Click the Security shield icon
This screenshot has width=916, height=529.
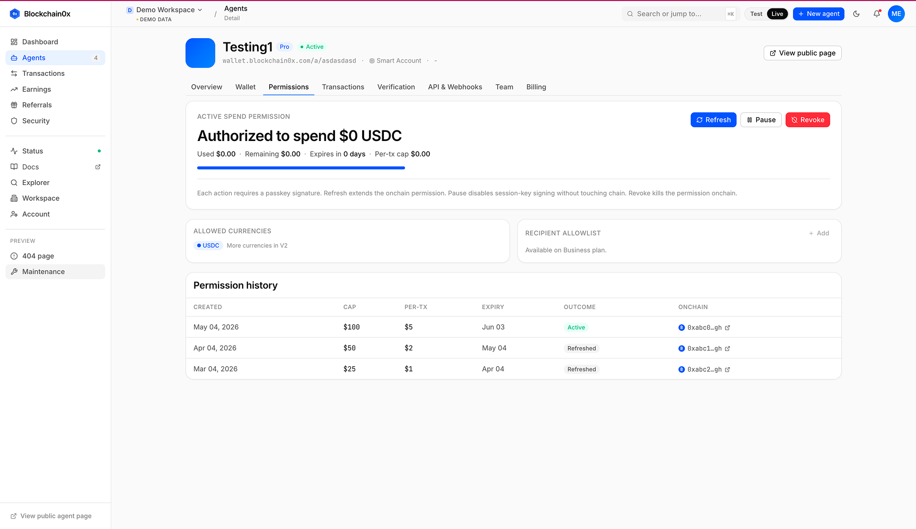coord(14,121)
